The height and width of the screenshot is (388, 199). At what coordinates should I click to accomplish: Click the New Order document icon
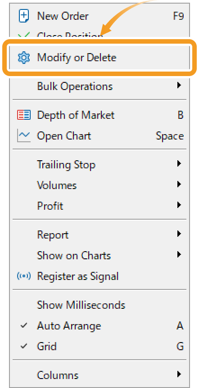click(x=24, y=16)
